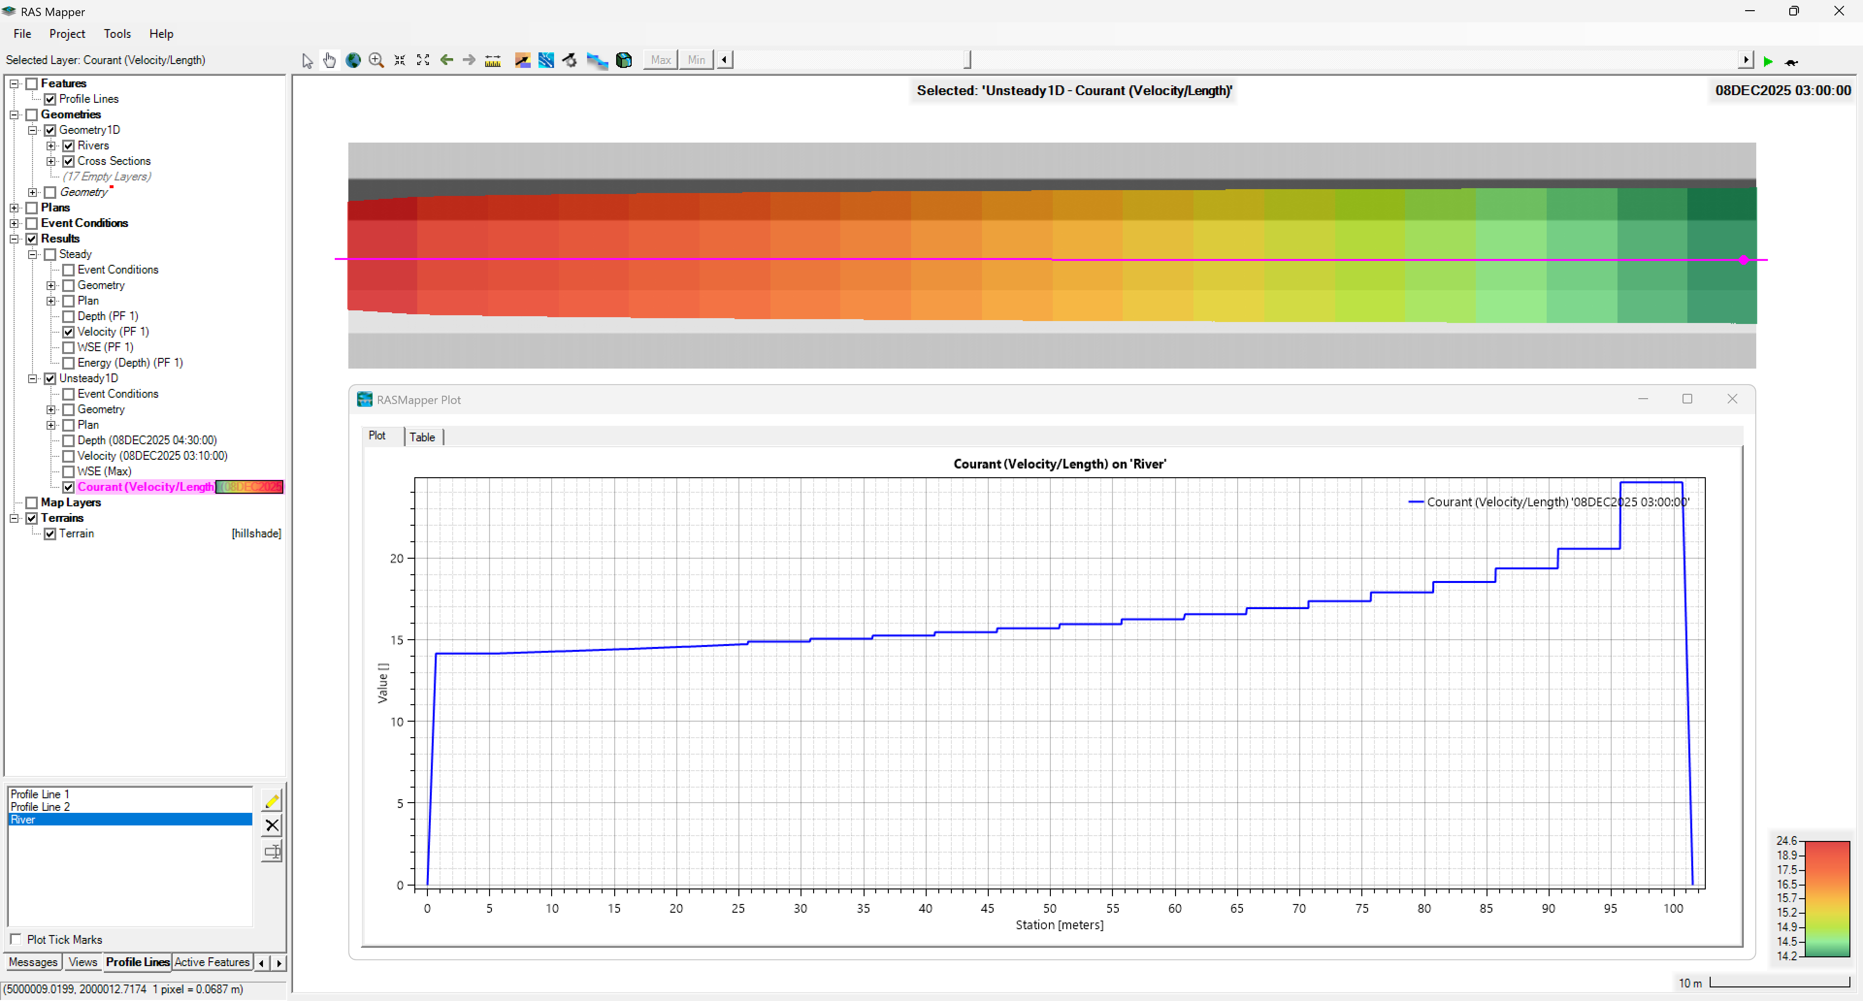Screen dimensions: 1863x1001
Task: Select the magnifier zoom-in tool
Action: tap(376, 61)
